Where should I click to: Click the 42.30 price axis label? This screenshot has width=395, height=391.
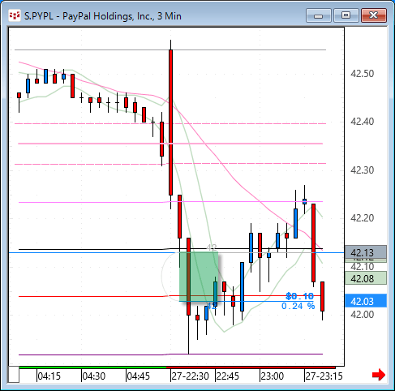pos(362,170)
